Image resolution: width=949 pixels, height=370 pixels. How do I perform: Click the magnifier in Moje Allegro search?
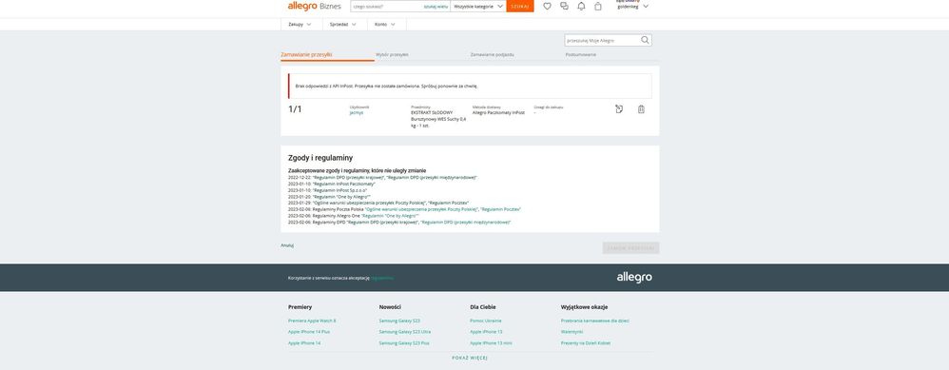click(x=645, y=40)
